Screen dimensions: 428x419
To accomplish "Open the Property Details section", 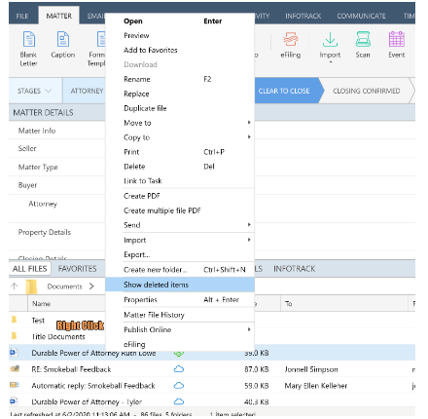I will tap(45, 232).
